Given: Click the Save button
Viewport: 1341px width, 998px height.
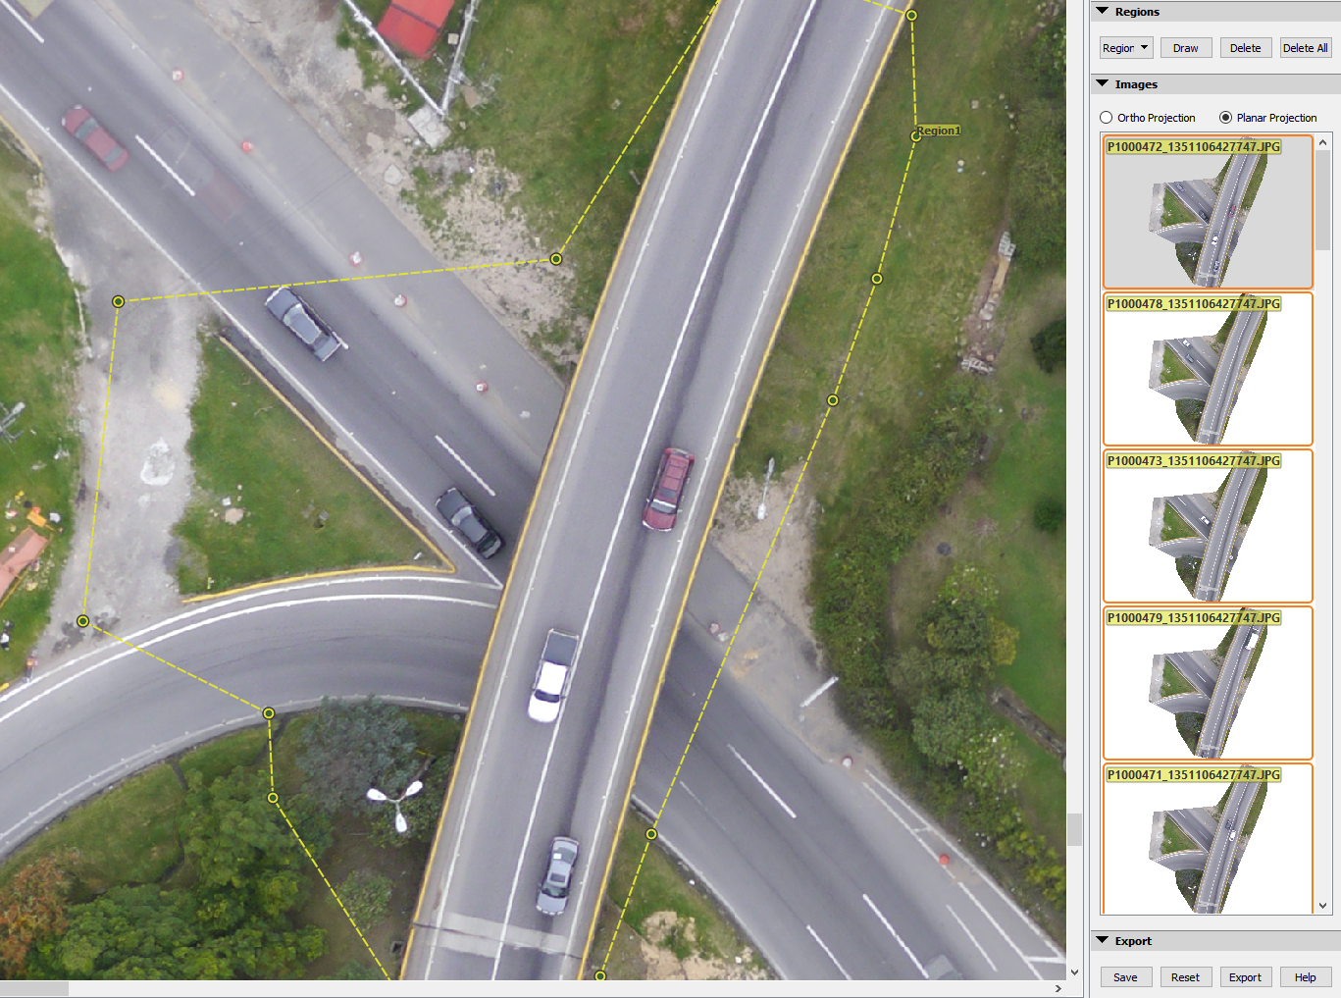Looking at the screenshot, I should point(1125,977).
